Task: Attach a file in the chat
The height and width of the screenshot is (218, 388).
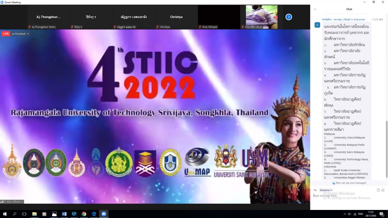Action: 378,190
